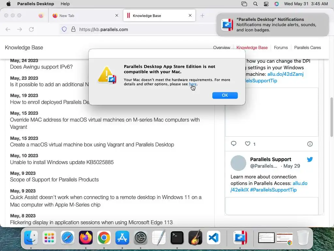Open Visual Studio Code from the Dock
The image size is (334, 251).
214,238
